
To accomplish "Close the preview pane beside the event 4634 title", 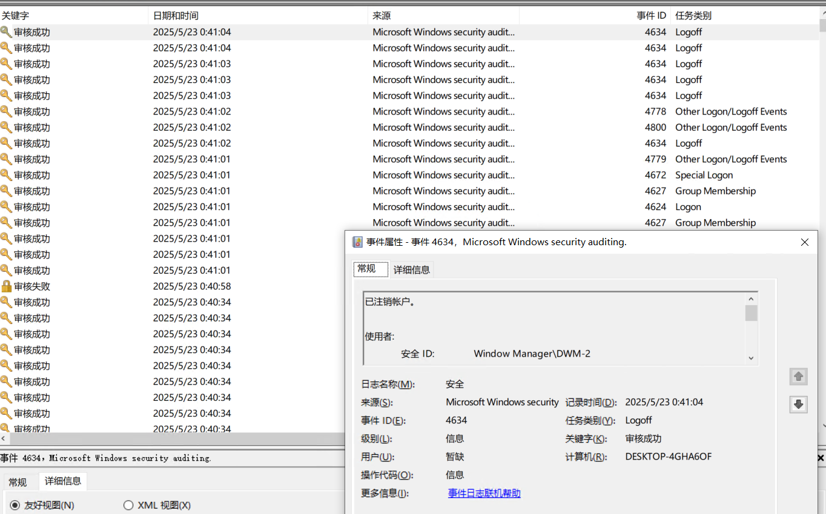I will (x=821, y=458).
